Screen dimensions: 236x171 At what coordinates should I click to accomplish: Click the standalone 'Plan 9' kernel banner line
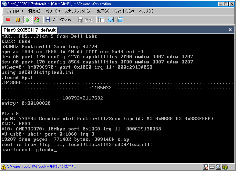[10, 113]
